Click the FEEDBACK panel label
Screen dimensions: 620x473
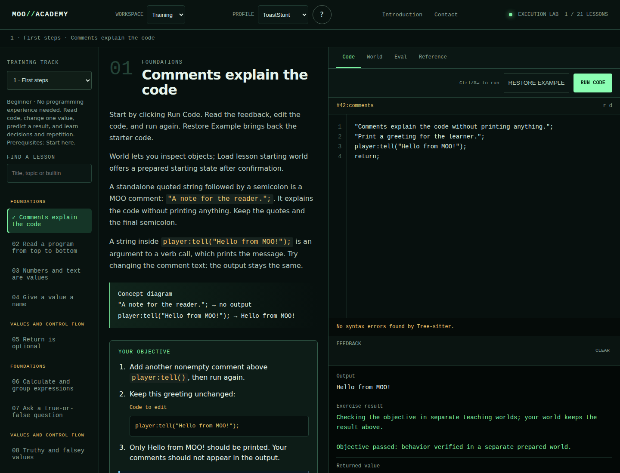pos(349,344)
